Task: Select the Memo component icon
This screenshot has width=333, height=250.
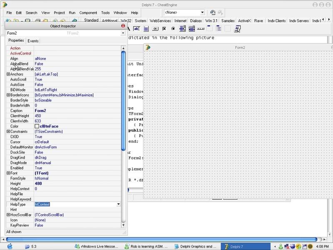Action: [146, 29]
